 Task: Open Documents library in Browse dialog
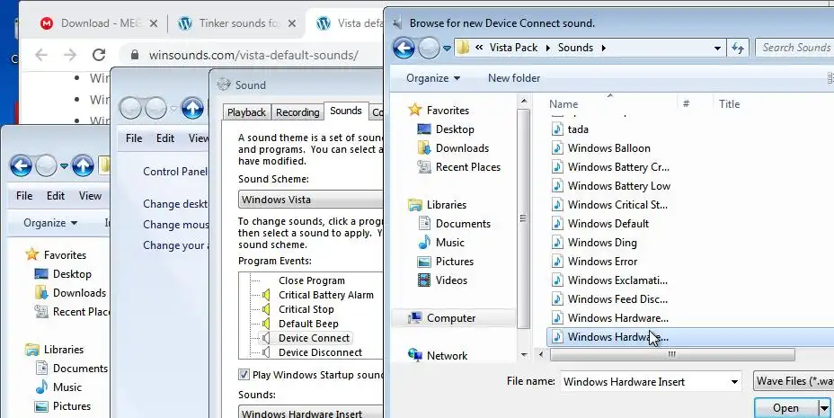(x=463, y=224)
